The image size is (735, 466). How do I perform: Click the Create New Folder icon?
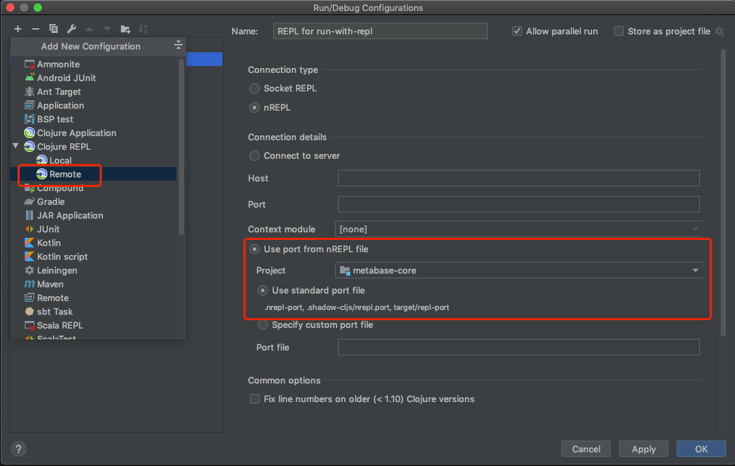coord(125,29)
